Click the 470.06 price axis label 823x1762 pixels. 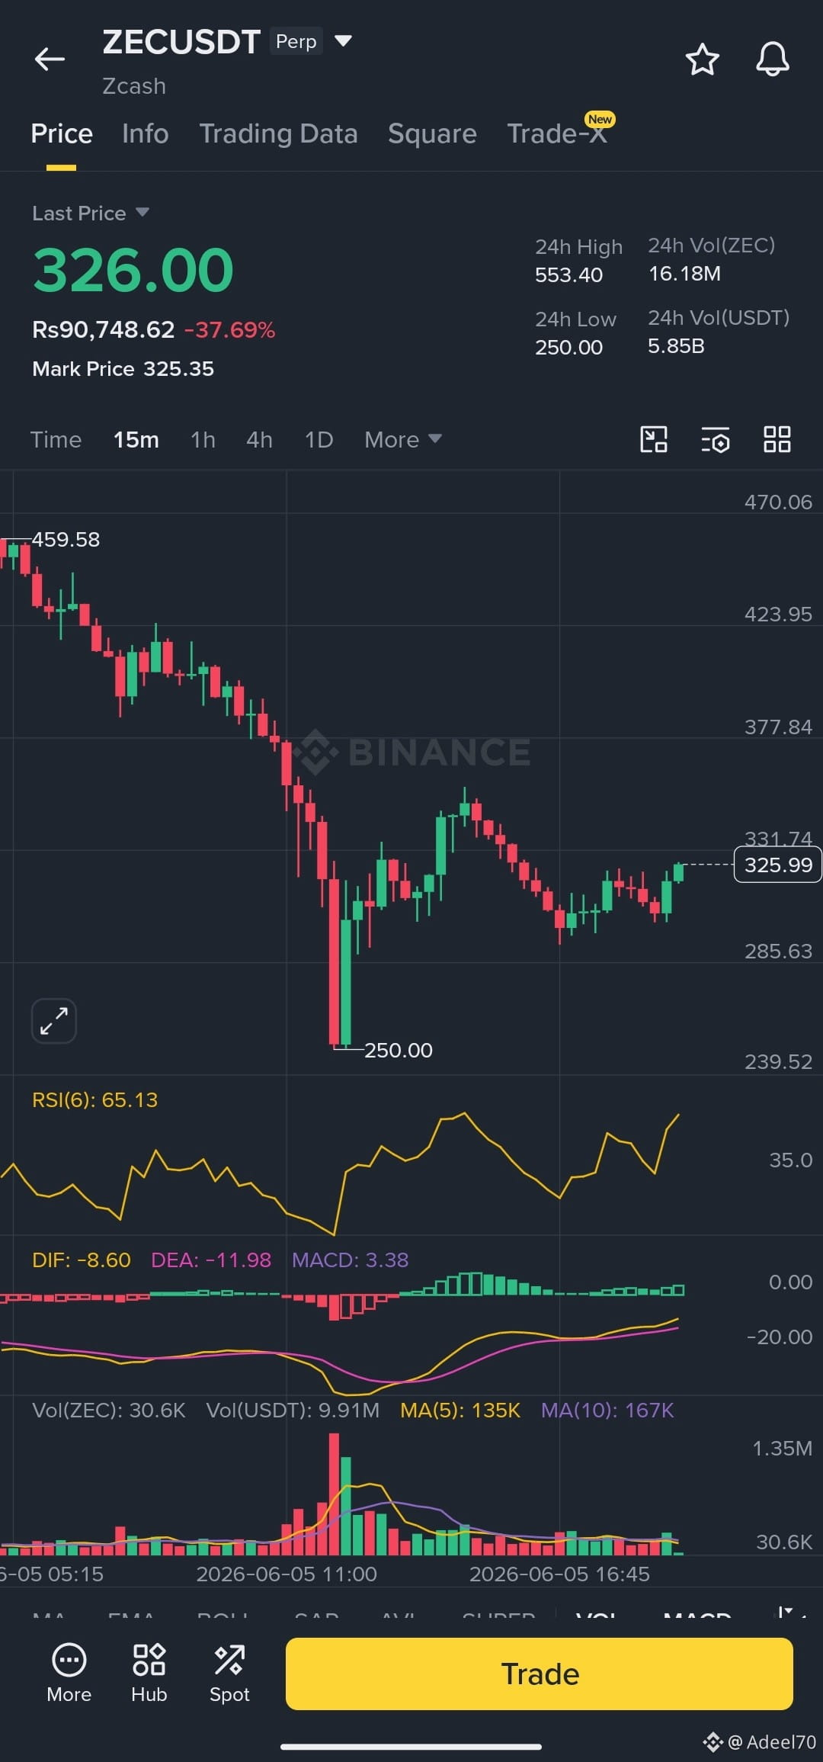[778, 502]
